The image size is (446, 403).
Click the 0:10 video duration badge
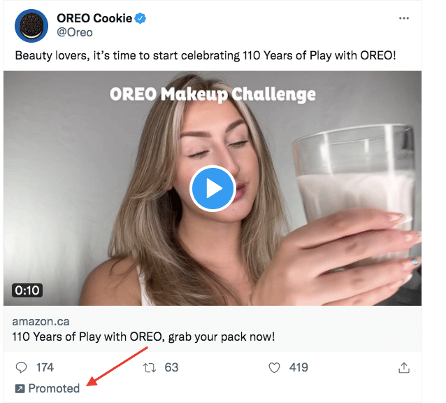[x=27, y=290]
